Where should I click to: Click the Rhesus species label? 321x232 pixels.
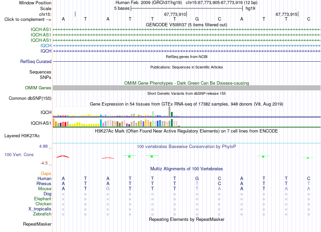click(44, 183)
